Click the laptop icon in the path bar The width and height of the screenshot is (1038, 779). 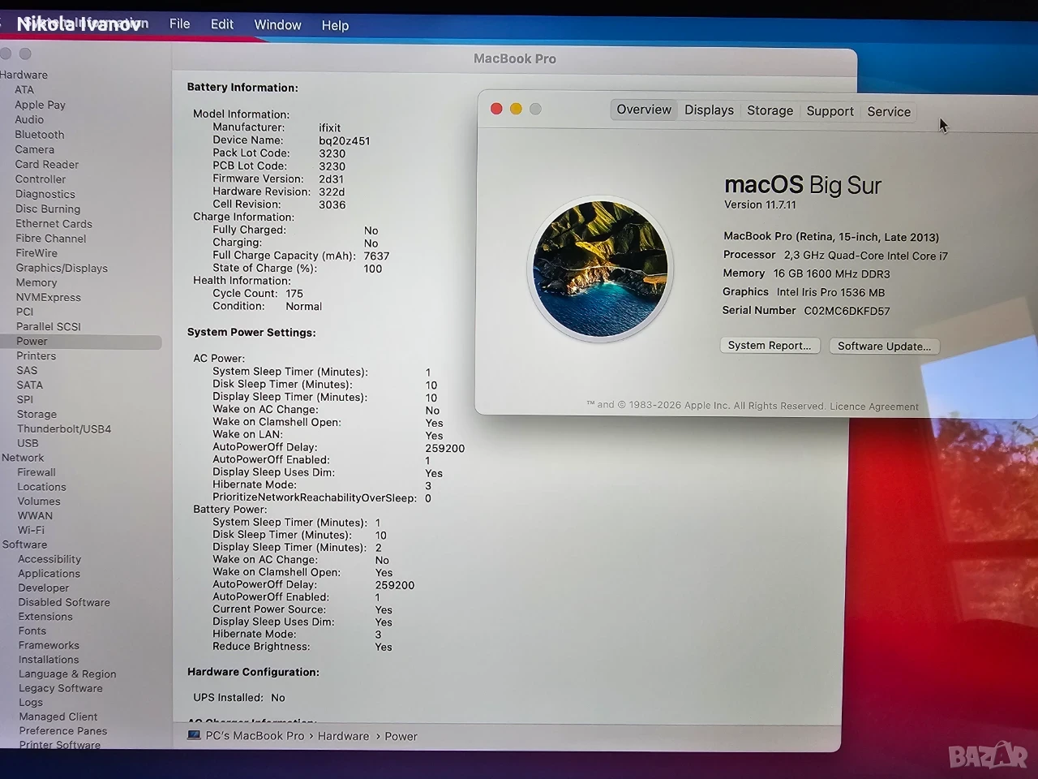pyautogui.click(x=194, y=735)
